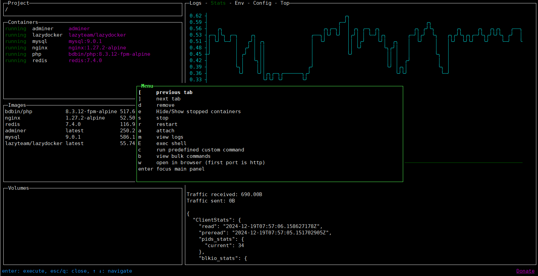Focus the Volumes panel title
The height and width of the screenshot is (276, 538).
[18, 188]
